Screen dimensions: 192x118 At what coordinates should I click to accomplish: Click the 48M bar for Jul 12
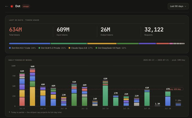tap(84, 96)
